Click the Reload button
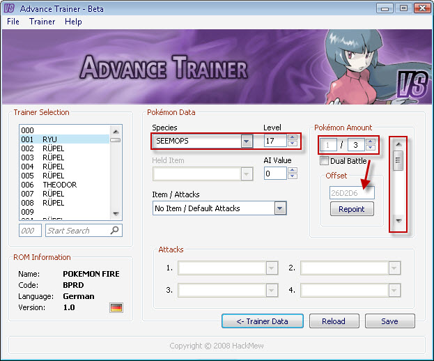Viewport: 434px width, 361px height. 334,321
